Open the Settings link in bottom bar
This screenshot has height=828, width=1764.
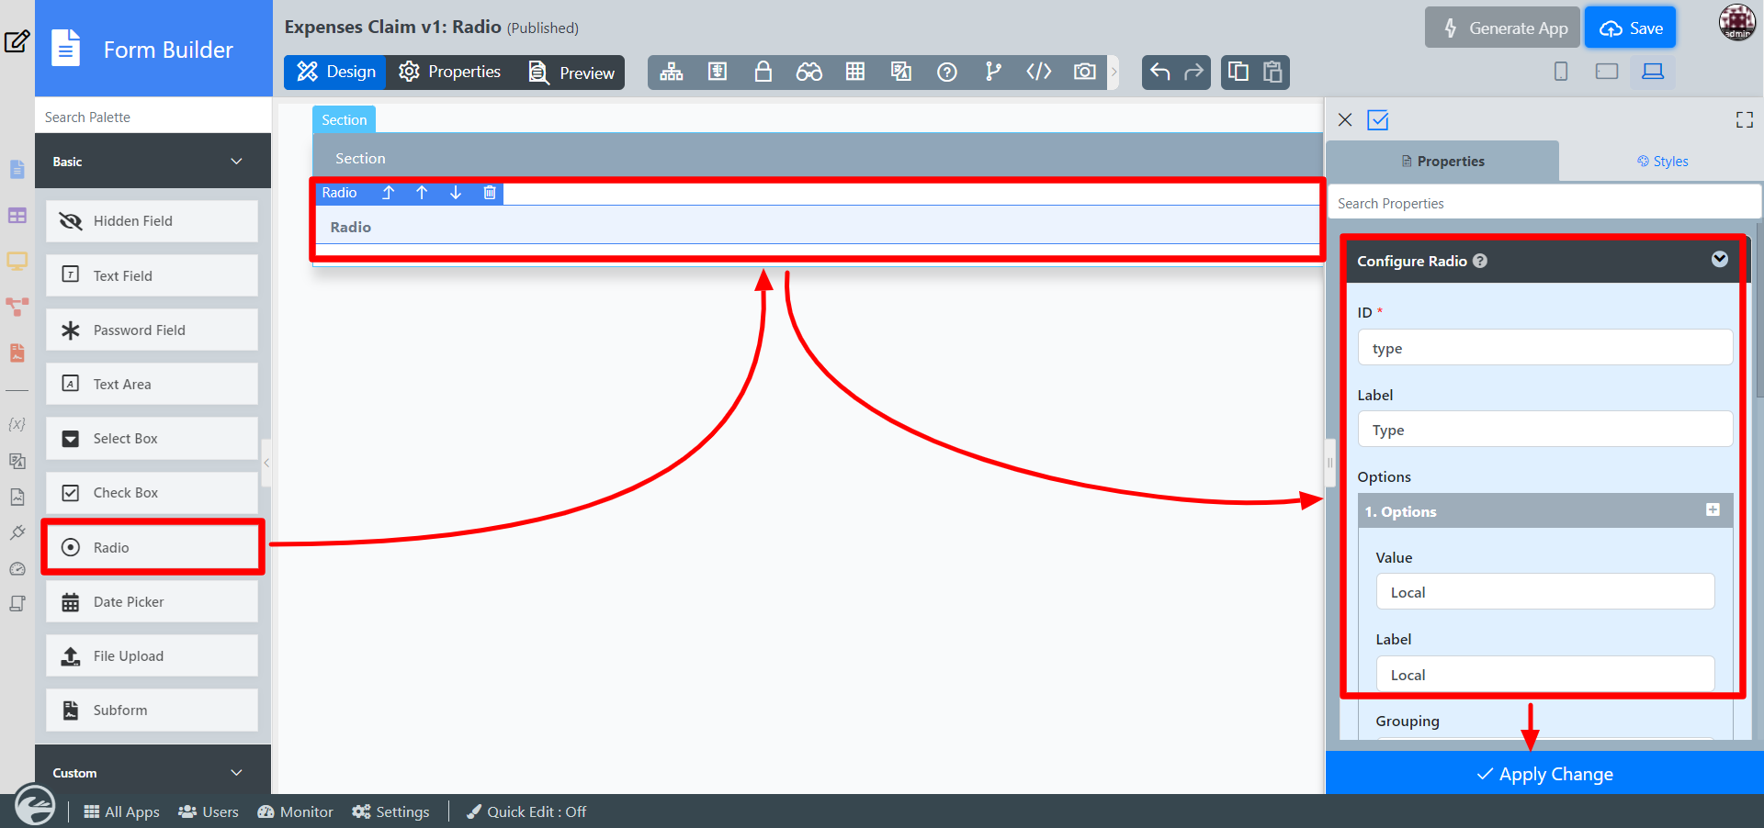coord(390,811)
